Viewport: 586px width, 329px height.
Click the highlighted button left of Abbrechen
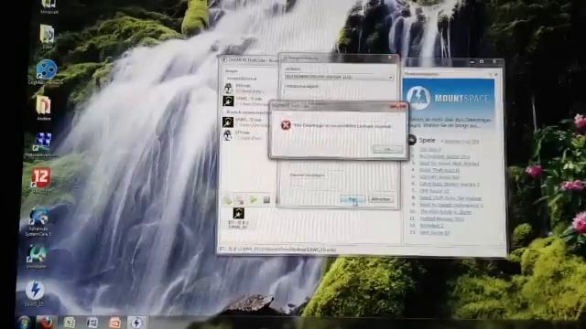tap(353, 199)
